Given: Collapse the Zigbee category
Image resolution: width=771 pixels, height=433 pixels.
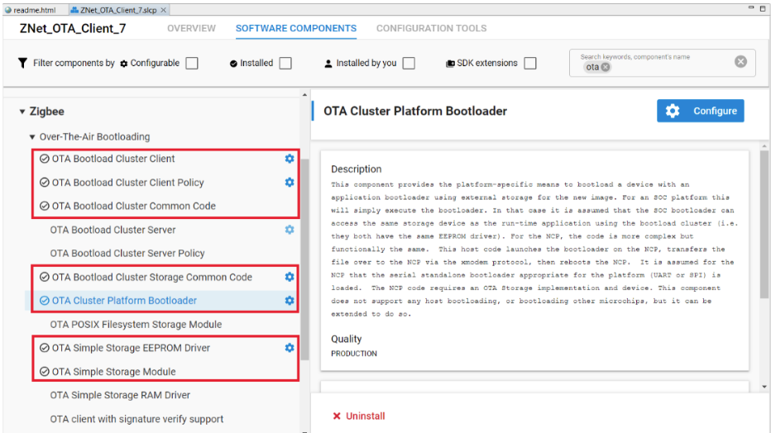Looking at the screenshot, I should pyautogui.click(x=22, y=112).
